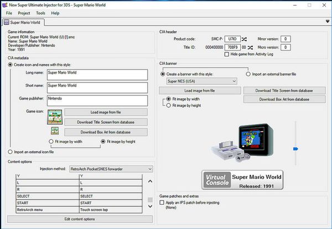This screenshot has width=332, height=229.
Task: Choose Fit image by width for icon
Action: coord(51,142)
